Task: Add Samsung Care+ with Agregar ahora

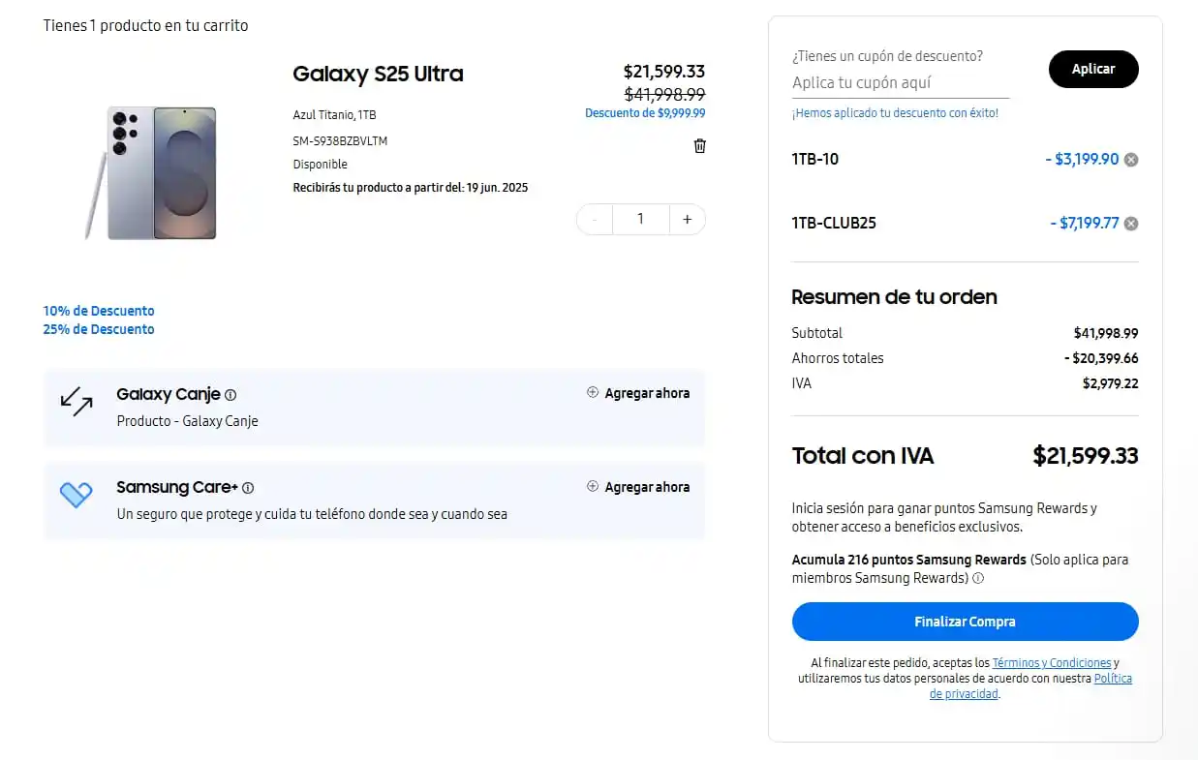Action: tap(638, 487)
